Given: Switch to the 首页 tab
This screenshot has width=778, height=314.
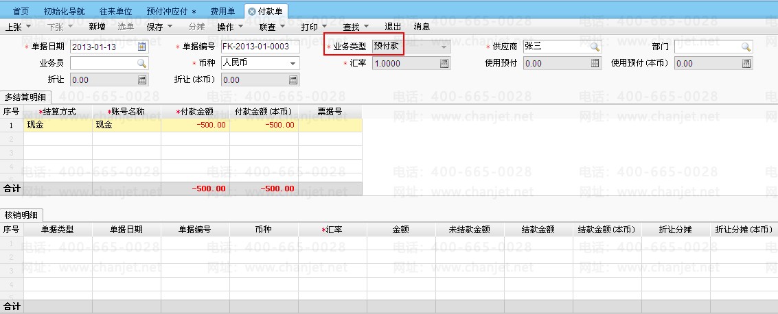Looking at the screenshot, I should point(21,12).
